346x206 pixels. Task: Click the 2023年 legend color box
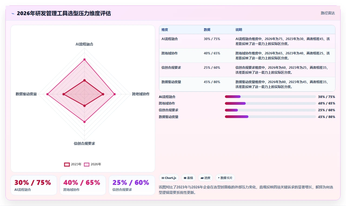pos(67,164)
